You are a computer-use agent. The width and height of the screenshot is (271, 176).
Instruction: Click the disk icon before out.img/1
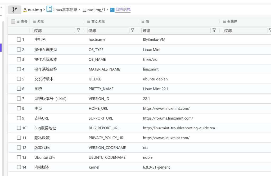[84, 10]
